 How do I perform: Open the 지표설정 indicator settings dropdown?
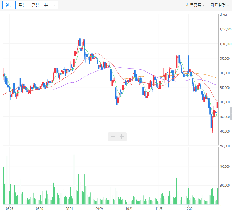pos(220,5)
